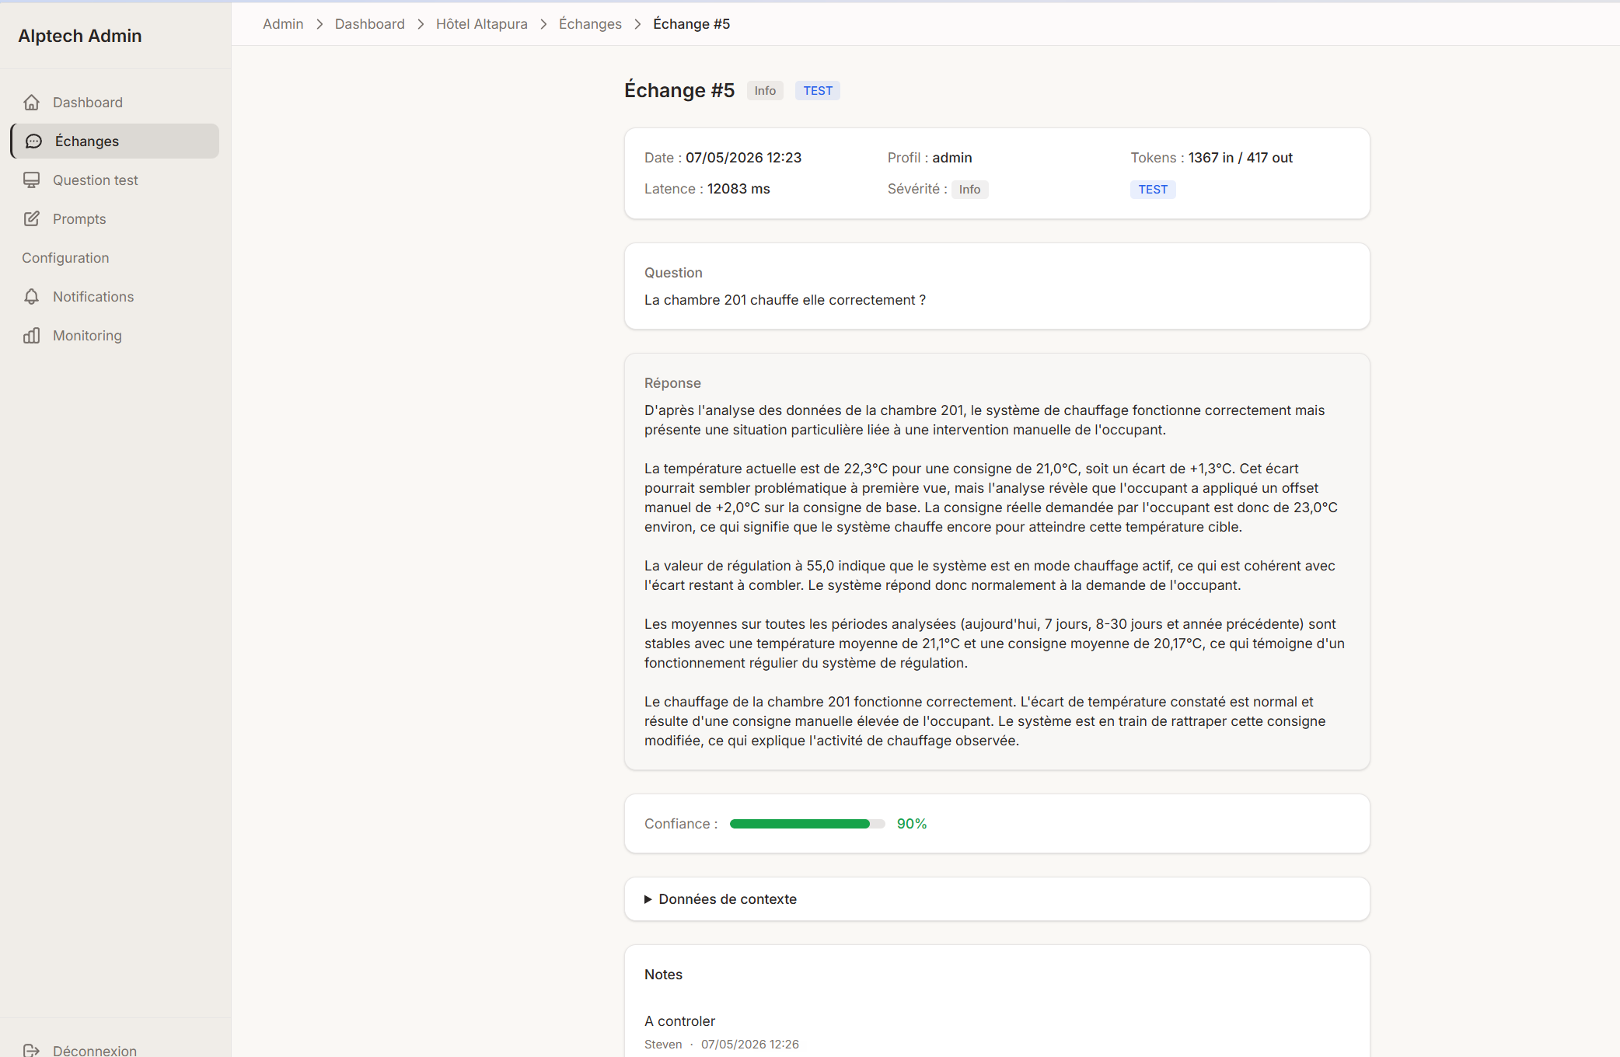Select Échanges in the sidebar
The height and width of the screenshot is (1057, 1620).
(115, 141)
